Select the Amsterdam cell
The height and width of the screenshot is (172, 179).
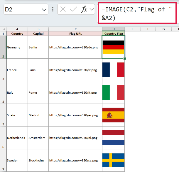click(38, 138)
